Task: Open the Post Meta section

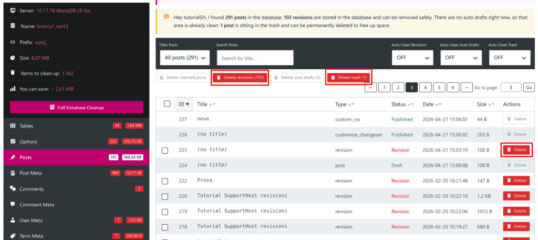Action: 76,173
